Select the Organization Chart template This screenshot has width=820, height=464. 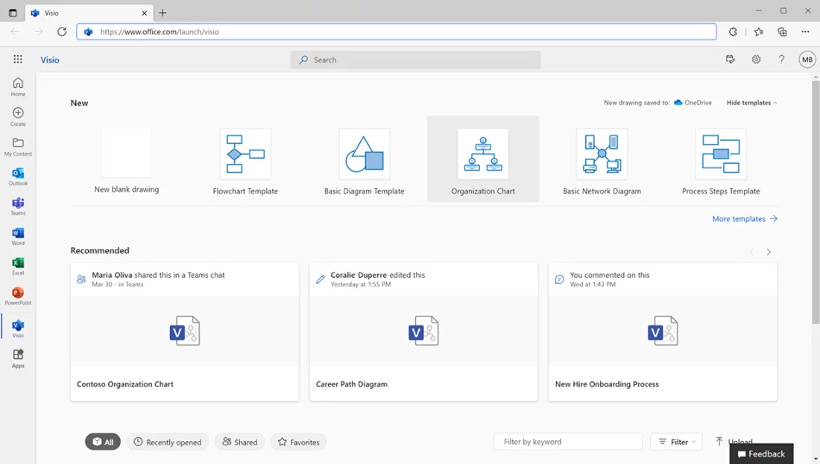pos(483,159)
